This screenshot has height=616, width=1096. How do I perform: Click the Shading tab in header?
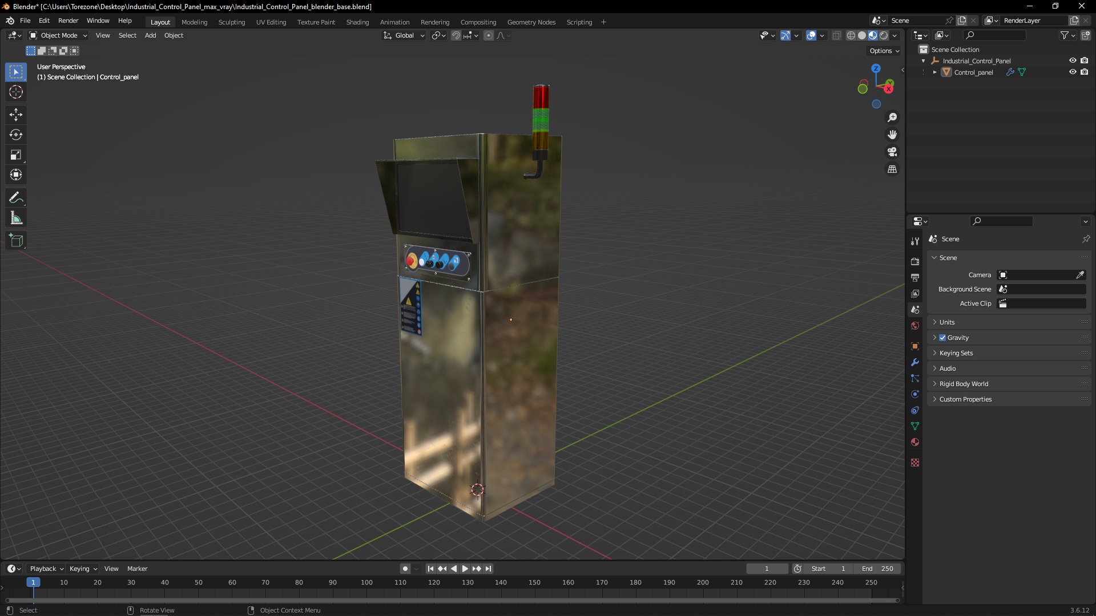pos(357,22)
